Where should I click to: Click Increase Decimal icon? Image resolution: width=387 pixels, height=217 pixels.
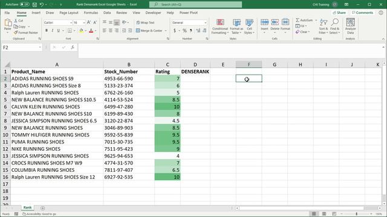pyautogui.click(x=198, y=31)
